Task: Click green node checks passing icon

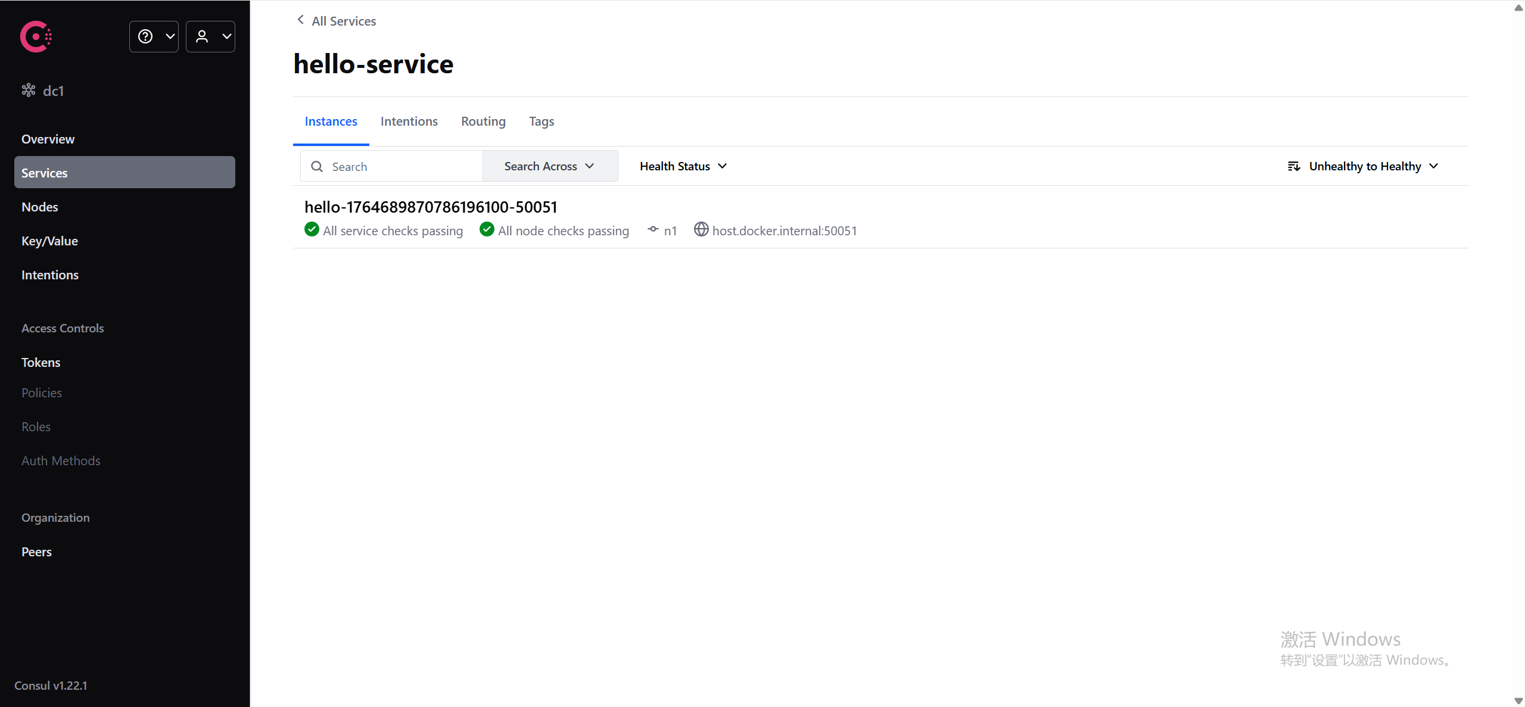Action: coord(487,230)
